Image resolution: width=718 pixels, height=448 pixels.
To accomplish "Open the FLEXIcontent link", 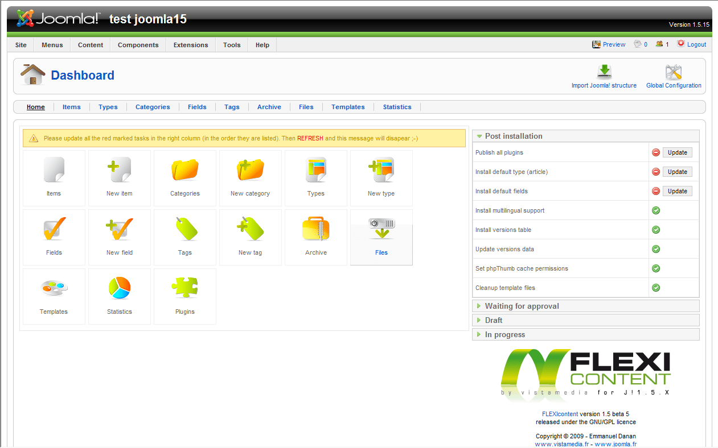I will pyautogui.click(x=560, y=414).
